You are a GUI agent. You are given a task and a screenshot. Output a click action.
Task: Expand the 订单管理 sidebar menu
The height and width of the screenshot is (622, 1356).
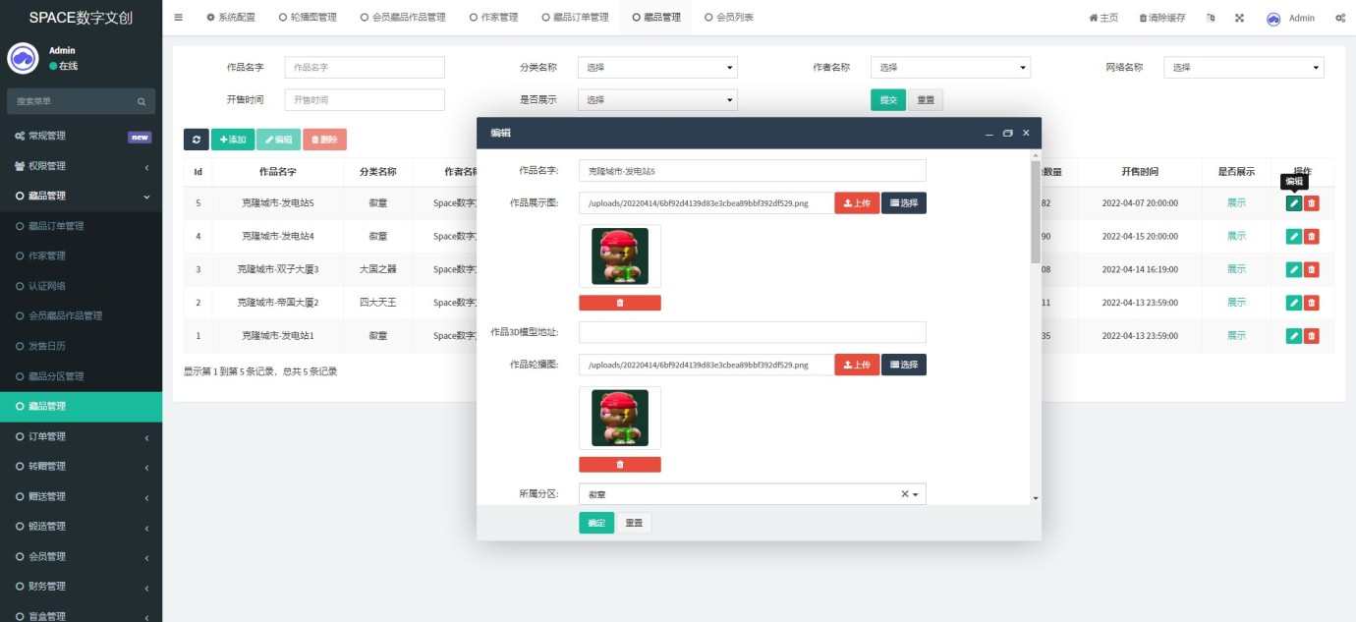(81, 436)
